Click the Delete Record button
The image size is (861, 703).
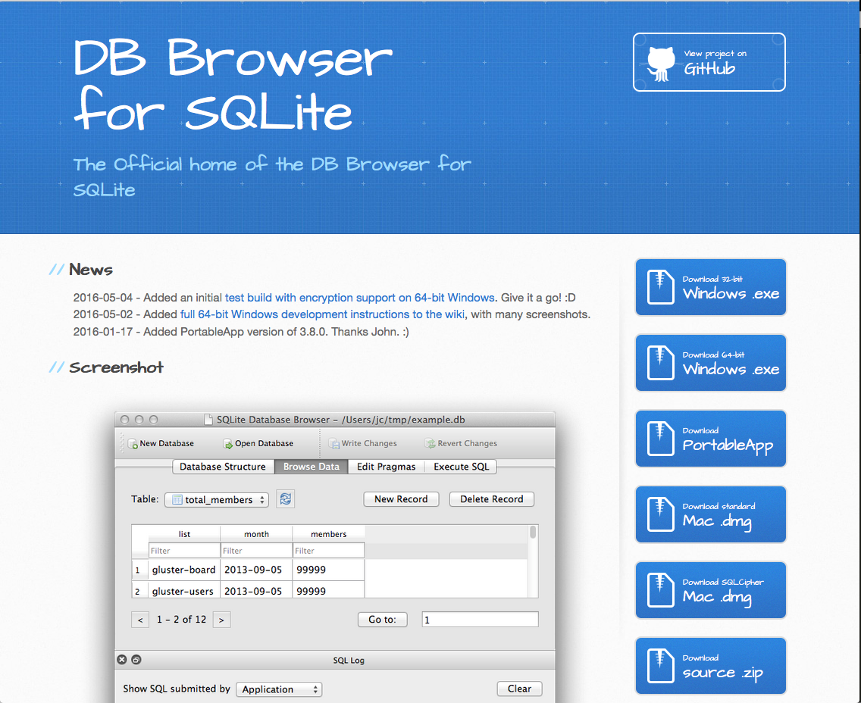tap(491, 499)
